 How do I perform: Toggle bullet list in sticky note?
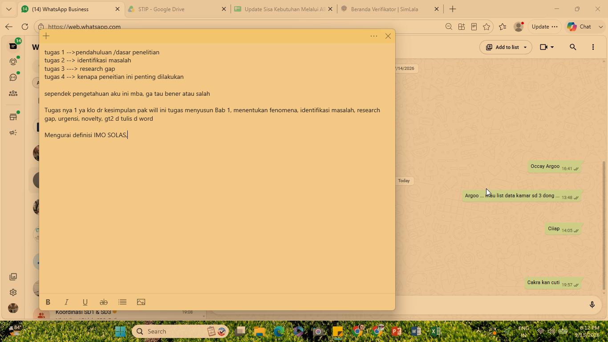pos(122,302)
